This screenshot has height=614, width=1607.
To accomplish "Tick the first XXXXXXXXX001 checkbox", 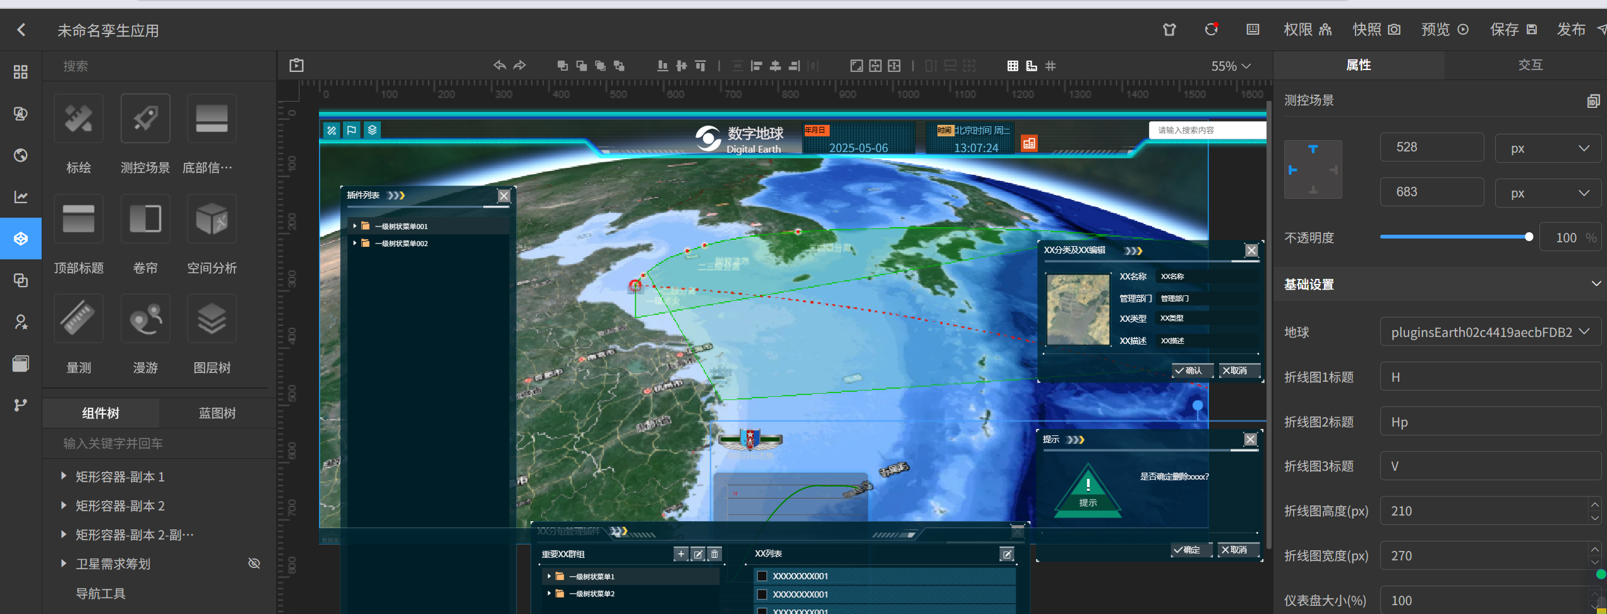I will [762, 576].
